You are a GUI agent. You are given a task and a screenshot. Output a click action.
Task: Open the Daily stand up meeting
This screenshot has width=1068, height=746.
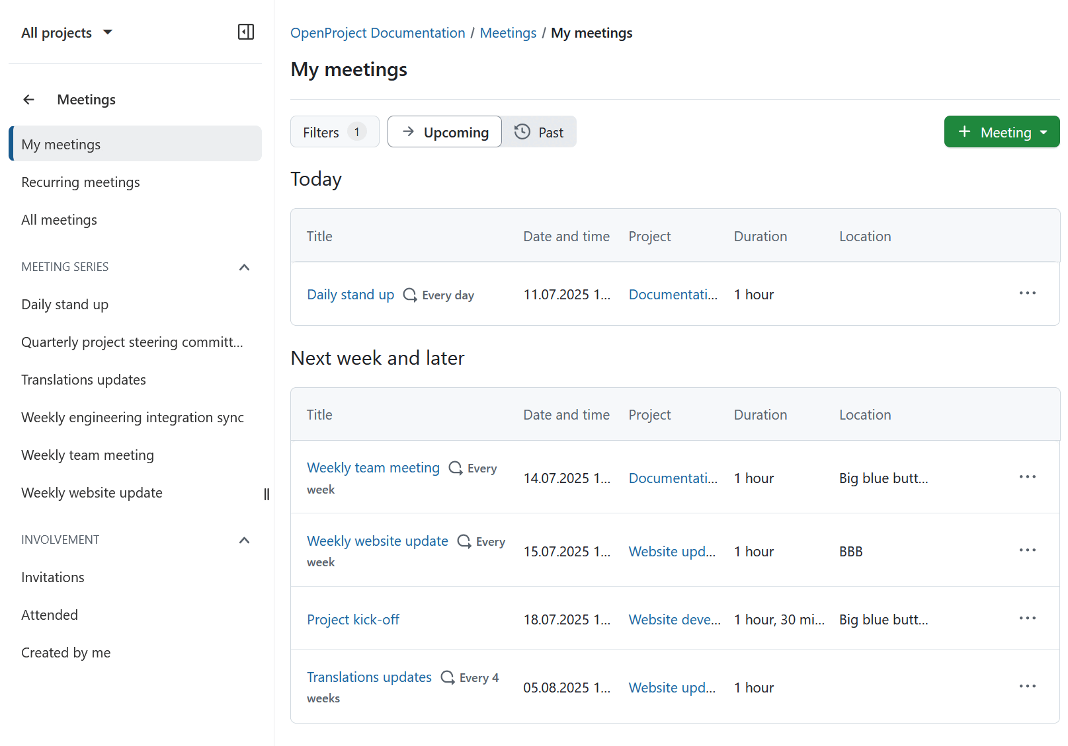(350, 295)
